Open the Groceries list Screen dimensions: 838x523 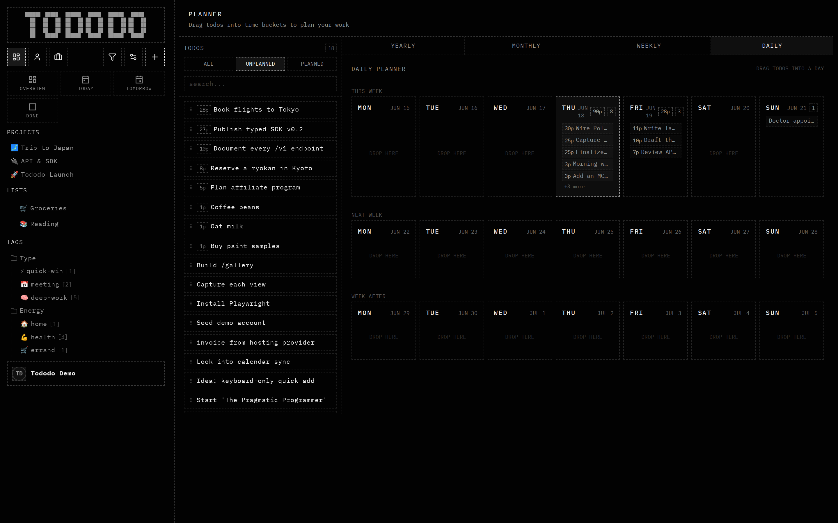[x=43, y=208]
